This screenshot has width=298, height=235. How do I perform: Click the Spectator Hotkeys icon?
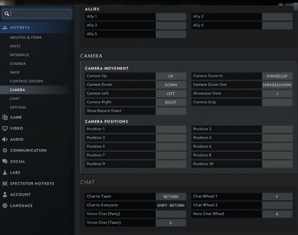(x=5, y=184)
